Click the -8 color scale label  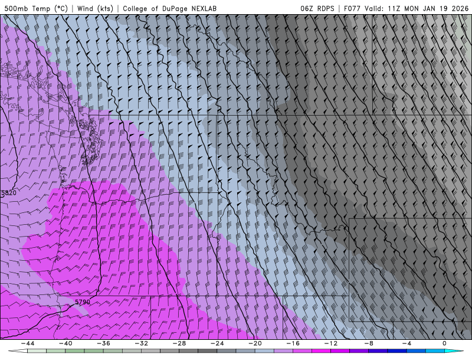(x=369, y=343)
